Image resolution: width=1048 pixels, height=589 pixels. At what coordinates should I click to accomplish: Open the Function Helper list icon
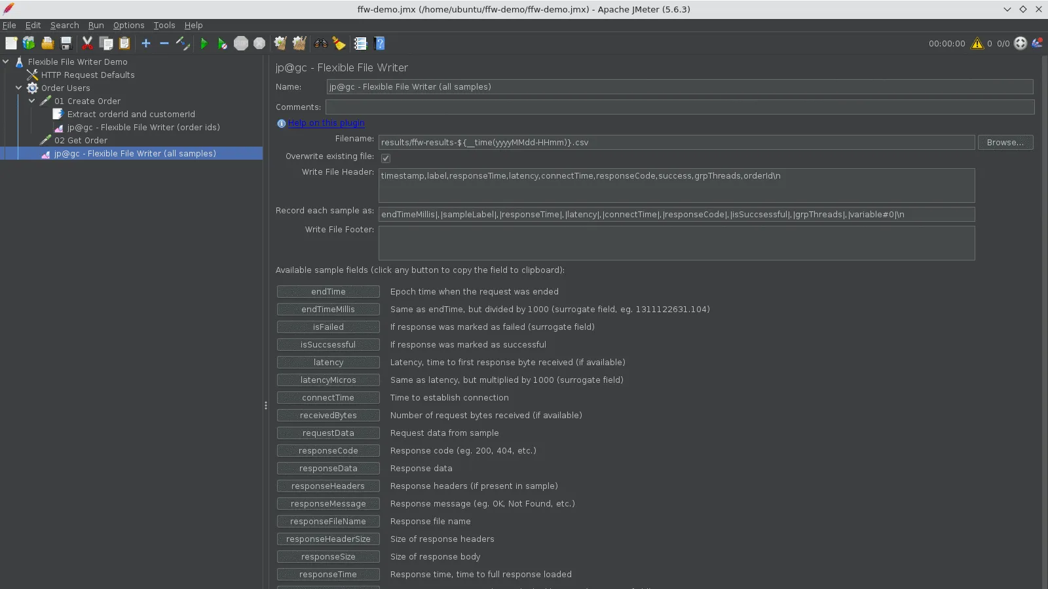point(360,43)
